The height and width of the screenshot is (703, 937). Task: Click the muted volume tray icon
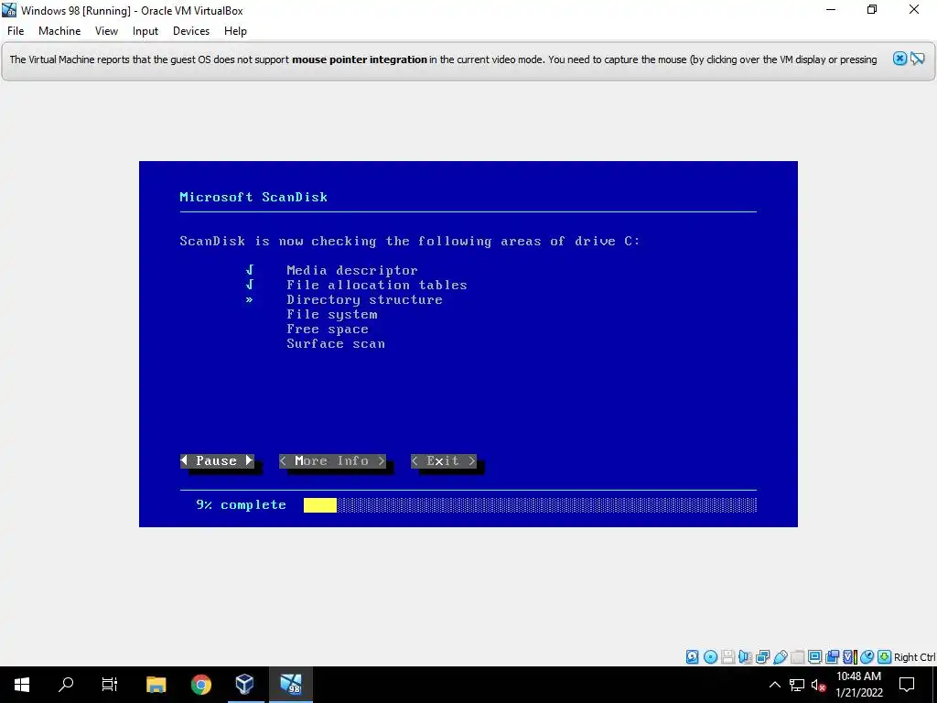click(819, 685)
